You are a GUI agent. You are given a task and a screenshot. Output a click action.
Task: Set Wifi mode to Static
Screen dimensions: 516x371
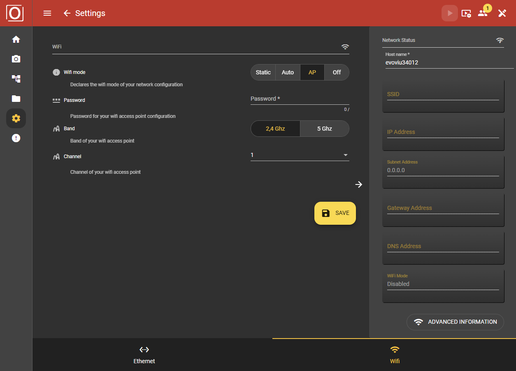263,72
